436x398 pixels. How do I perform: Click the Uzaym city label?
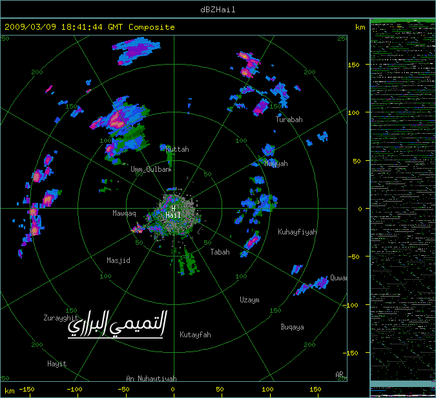(x=249, y=300)
